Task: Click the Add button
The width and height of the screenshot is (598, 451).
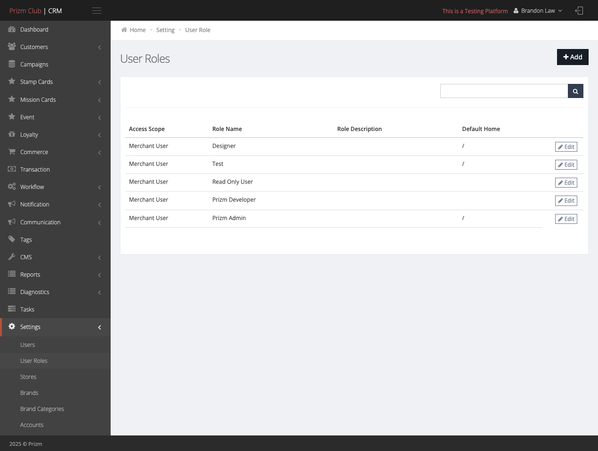Action: click(573, 57)
